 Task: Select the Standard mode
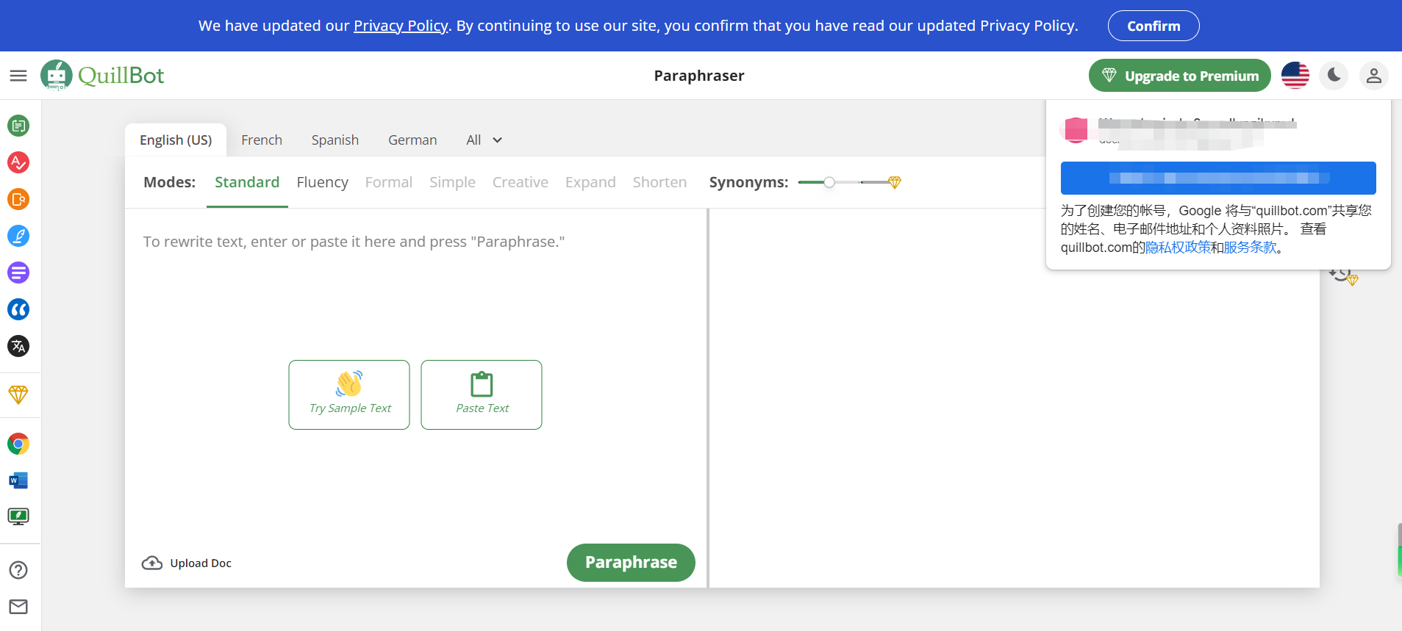coord(247,182)
